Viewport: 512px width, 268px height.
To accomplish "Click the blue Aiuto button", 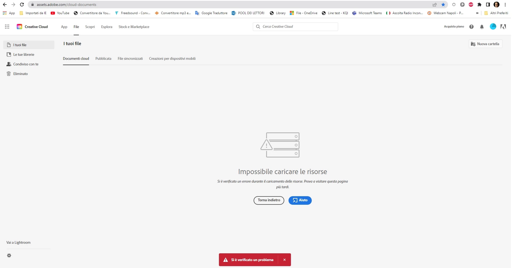I will (300, 200).
